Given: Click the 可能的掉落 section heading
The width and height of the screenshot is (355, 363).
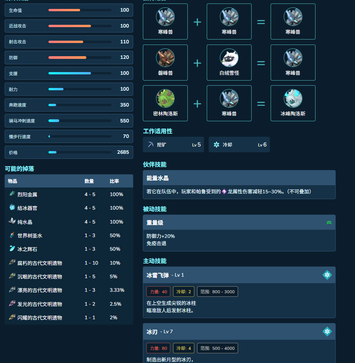Looking at the screenshot, I should [19, 169].
